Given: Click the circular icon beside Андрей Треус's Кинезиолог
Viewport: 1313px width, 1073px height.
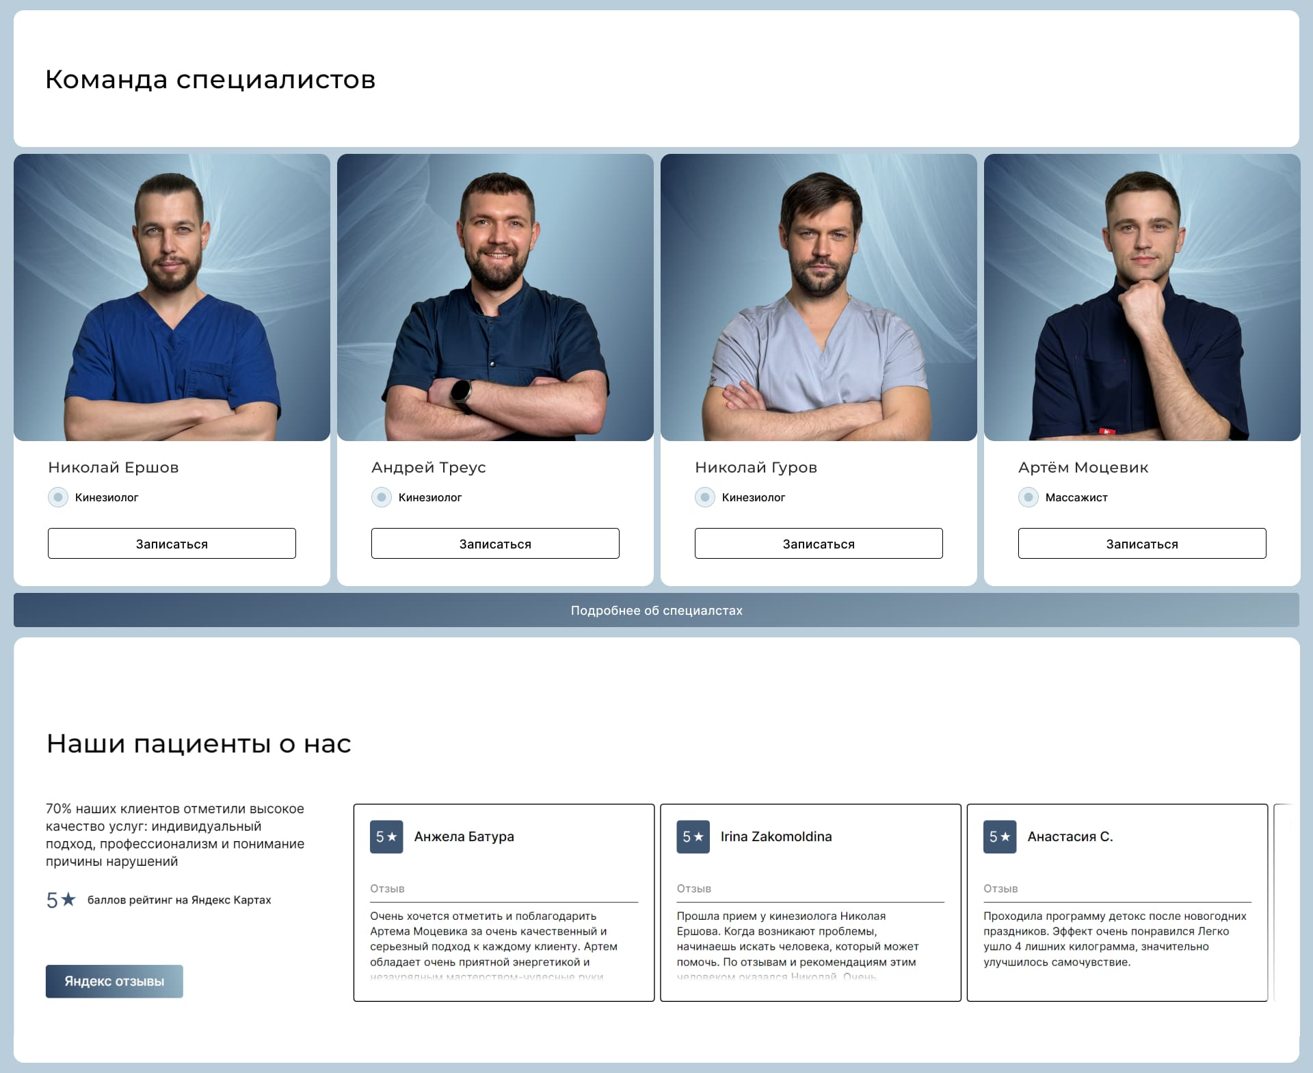Looking at the screenshot, I should tap(382, 497).
